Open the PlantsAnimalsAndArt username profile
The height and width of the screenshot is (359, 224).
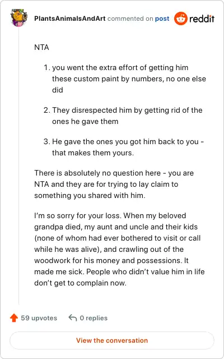pyautogui.click(x=69, y=19)
